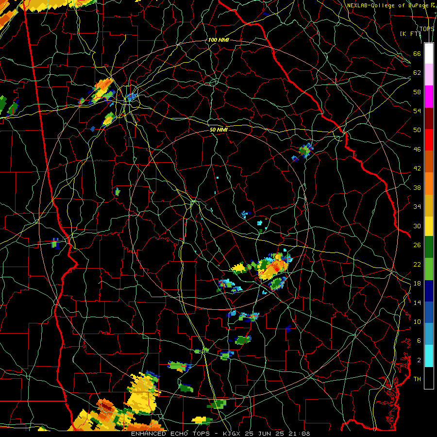The width and height of the screenshot is (437, 437).
Task: Click the '100 NMI' range ring label
Action: [x=218, y=40]
